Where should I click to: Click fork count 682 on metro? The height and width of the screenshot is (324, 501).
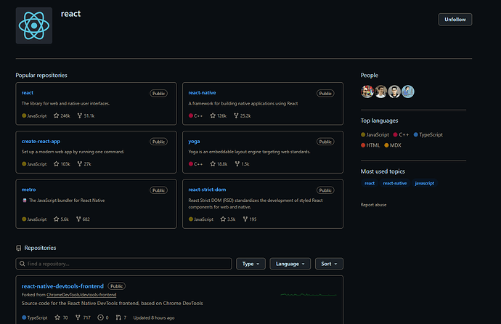pos(83,219)
